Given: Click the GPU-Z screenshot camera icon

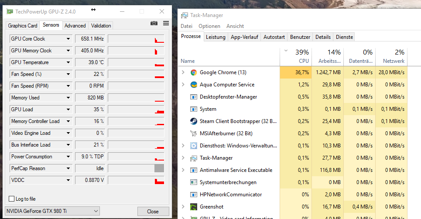Looking at the screenshot, I should click(x=154, y=23).
